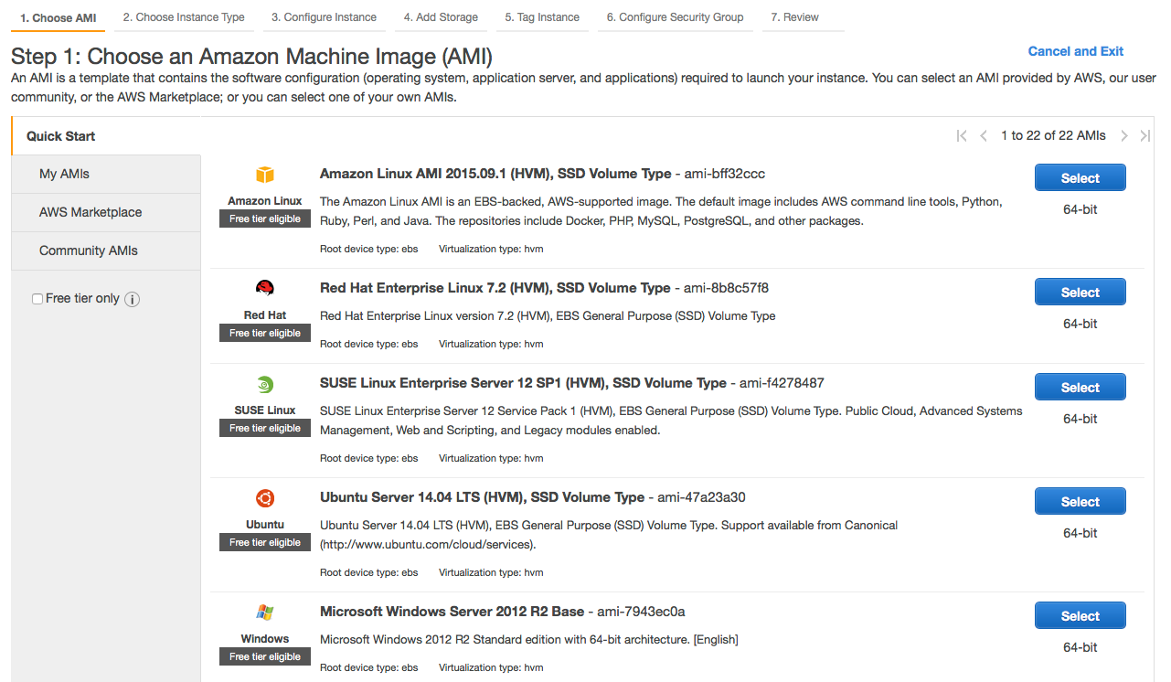Click Free tier eligible badge under Red Hat

tap(265, 333)
